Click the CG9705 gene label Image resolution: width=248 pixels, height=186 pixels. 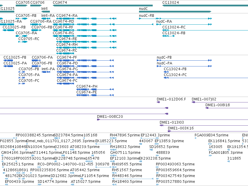click(x=23, y=3)
